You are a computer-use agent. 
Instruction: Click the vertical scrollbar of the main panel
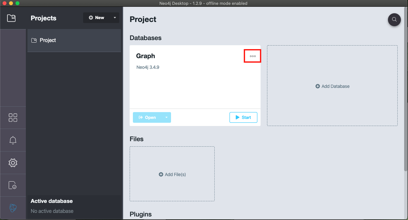pos(406,89)
